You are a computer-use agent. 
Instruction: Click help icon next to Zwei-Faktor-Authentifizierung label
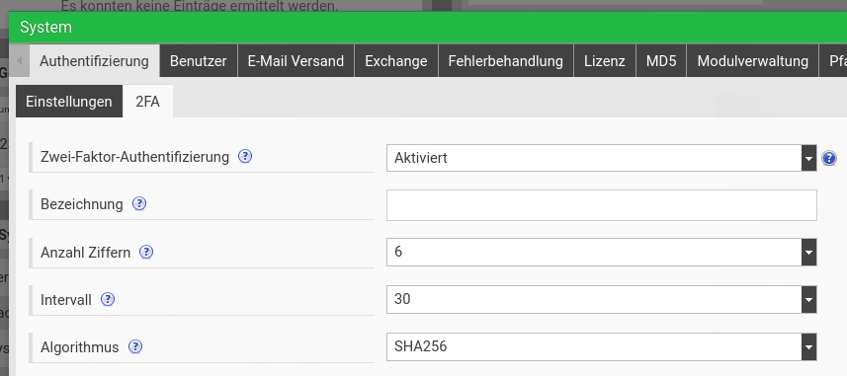coord(245,157)
